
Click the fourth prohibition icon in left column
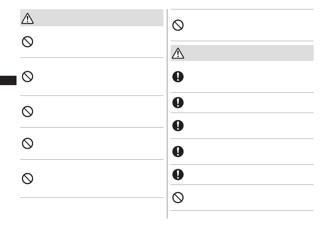[28, 143]
